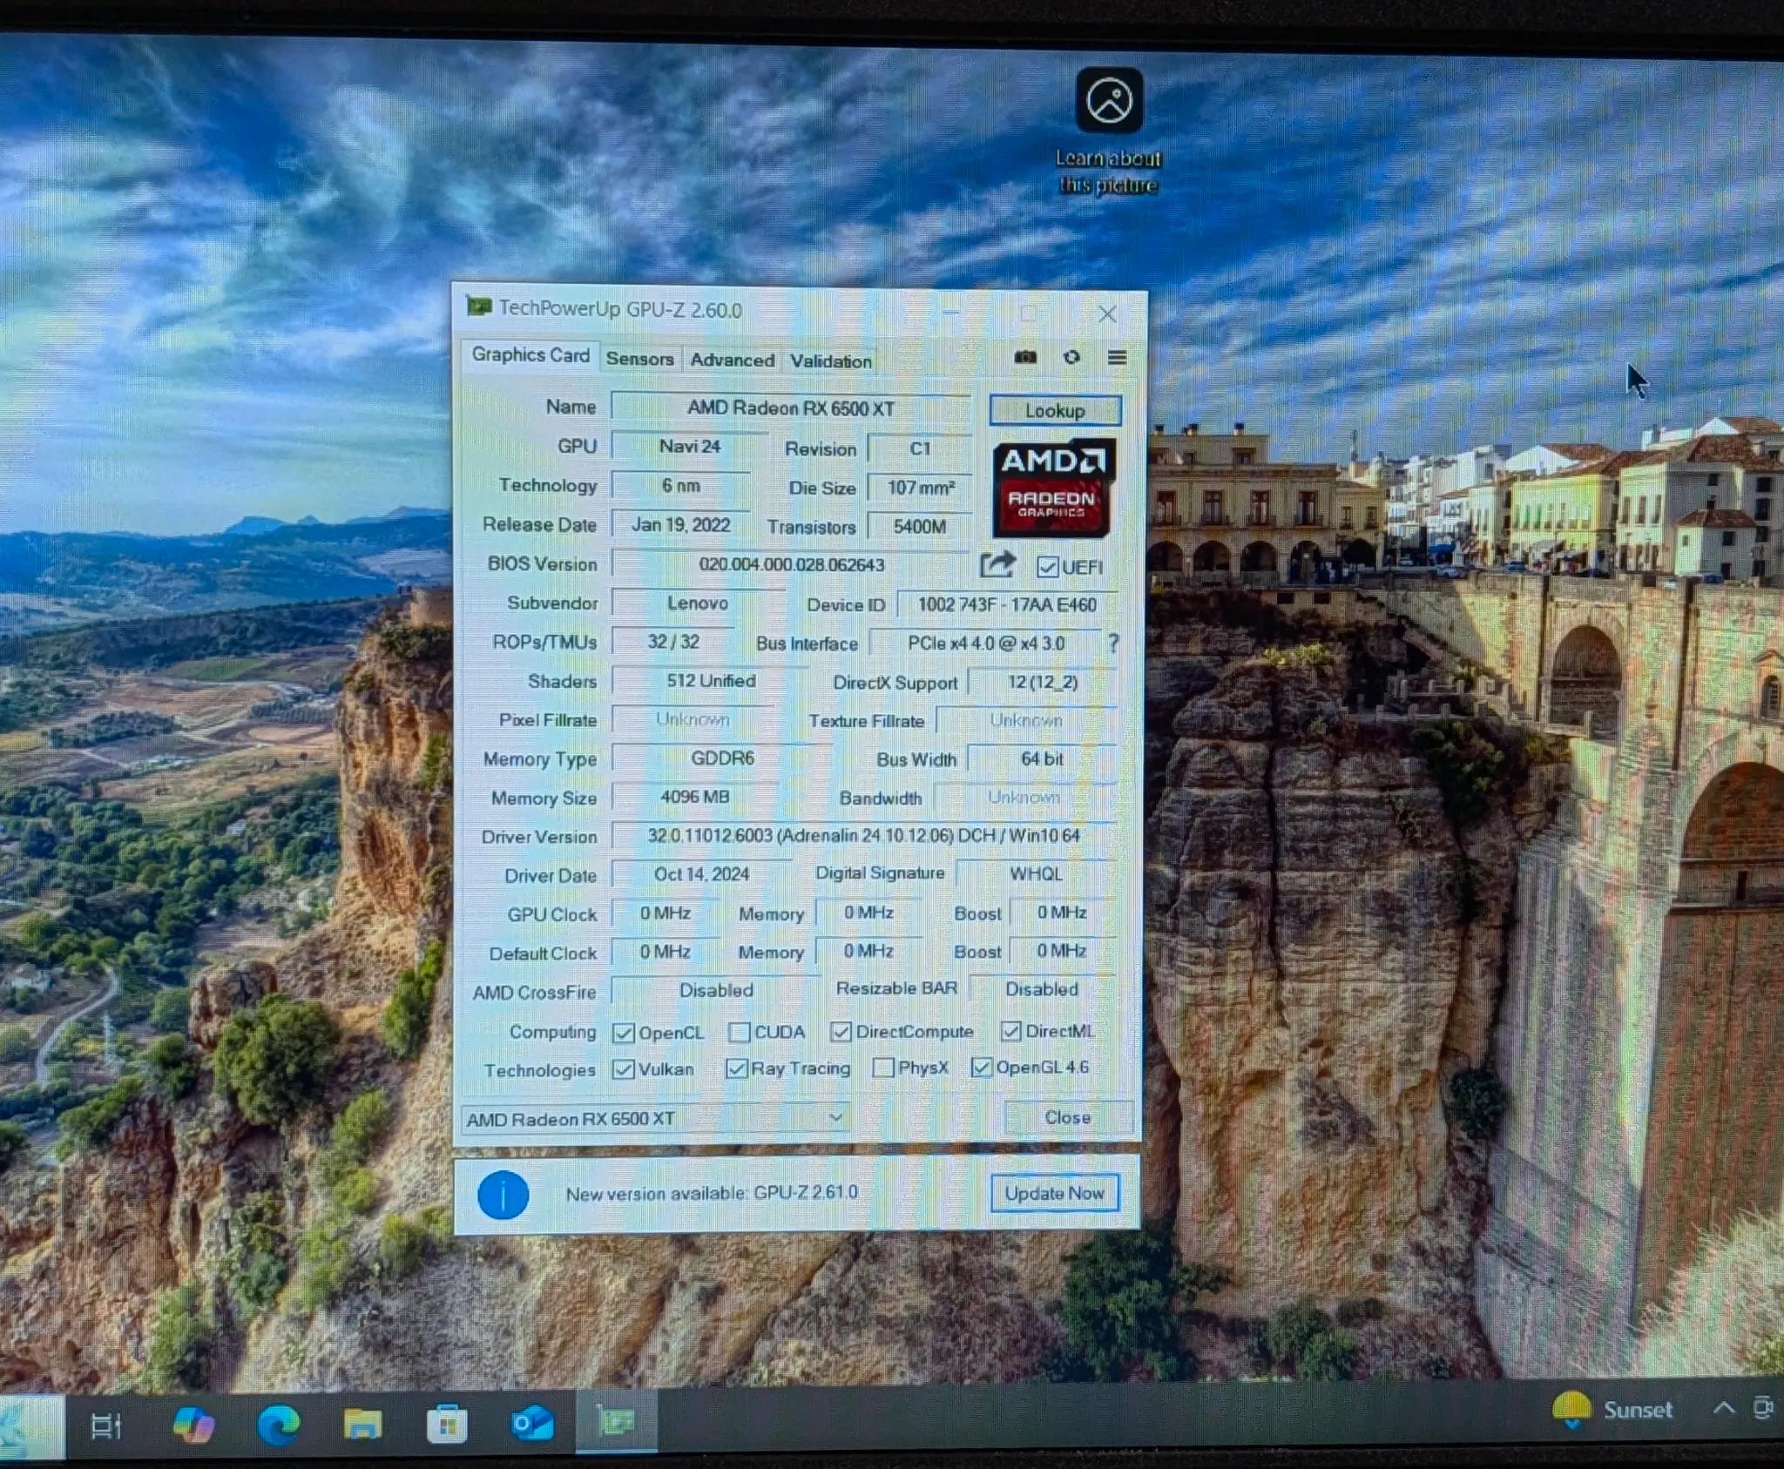
Task: Switch to the Advanced tab
Action: 732,360
